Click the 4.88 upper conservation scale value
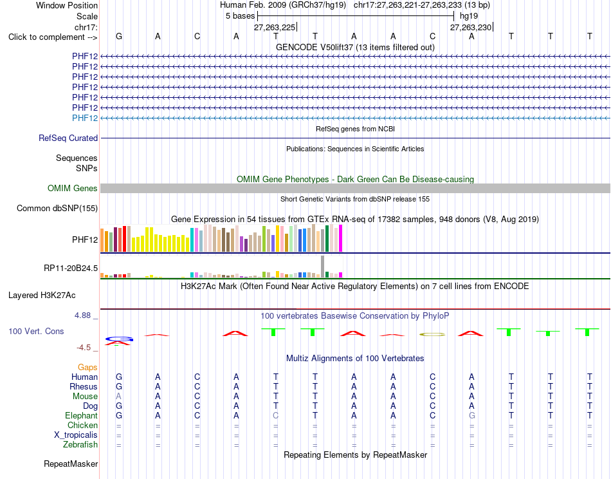The width and height of the screenshot is (611, 479). [x=82, y=315]
